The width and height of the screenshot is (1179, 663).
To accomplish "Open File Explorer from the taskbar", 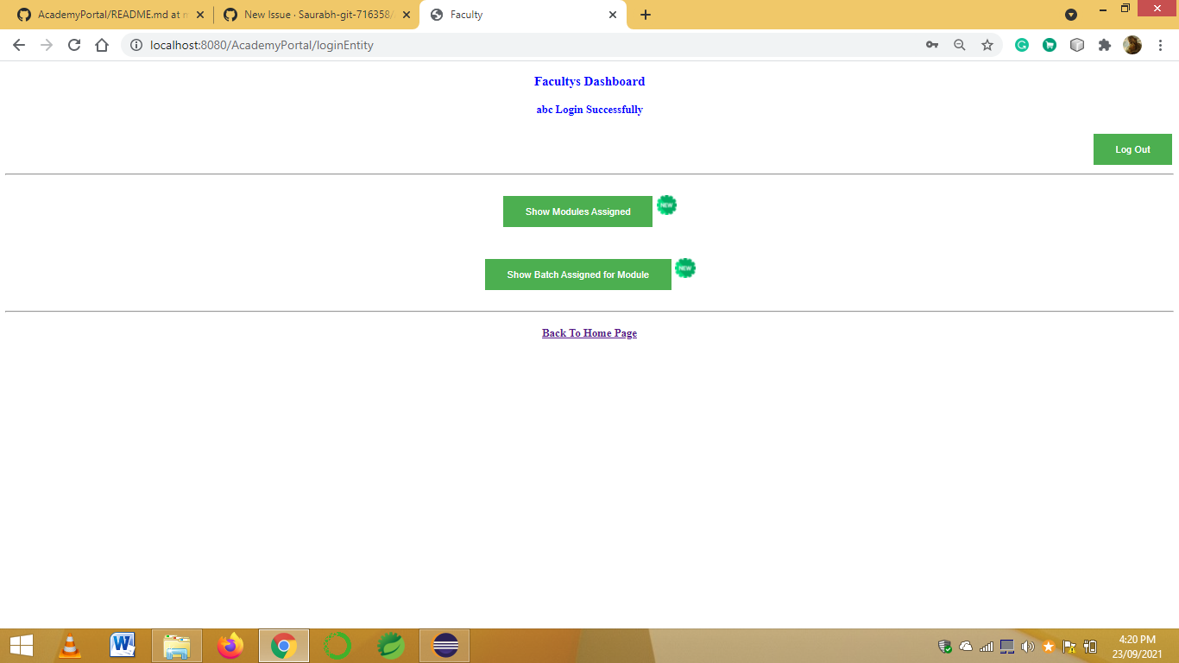I will [177, 646].
